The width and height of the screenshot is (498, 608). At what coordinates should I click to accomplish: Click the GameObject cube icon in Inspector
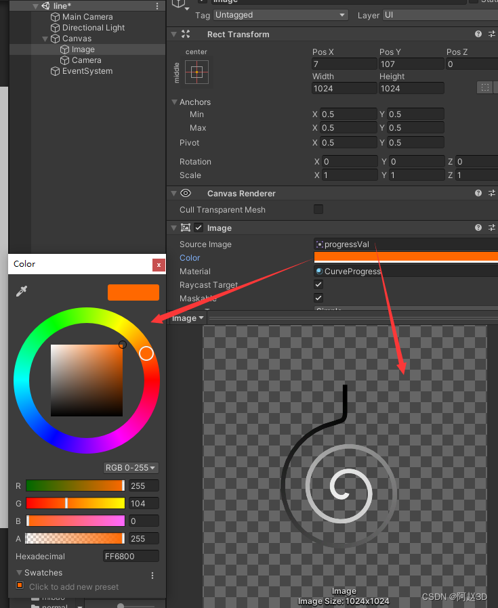pyautogui.click(x=179, y=3)
